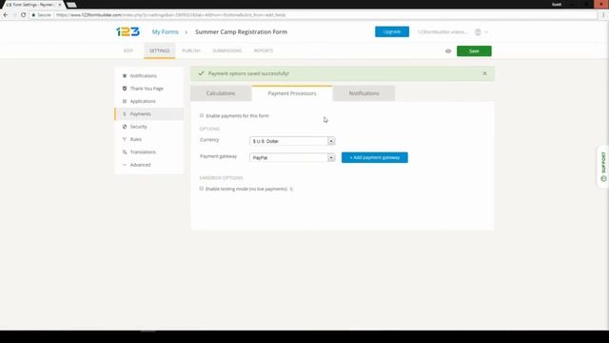Toggle Enable testing mode checkbox
The image size is (609, 343).
pyautogui.click(x=202, y=189)
